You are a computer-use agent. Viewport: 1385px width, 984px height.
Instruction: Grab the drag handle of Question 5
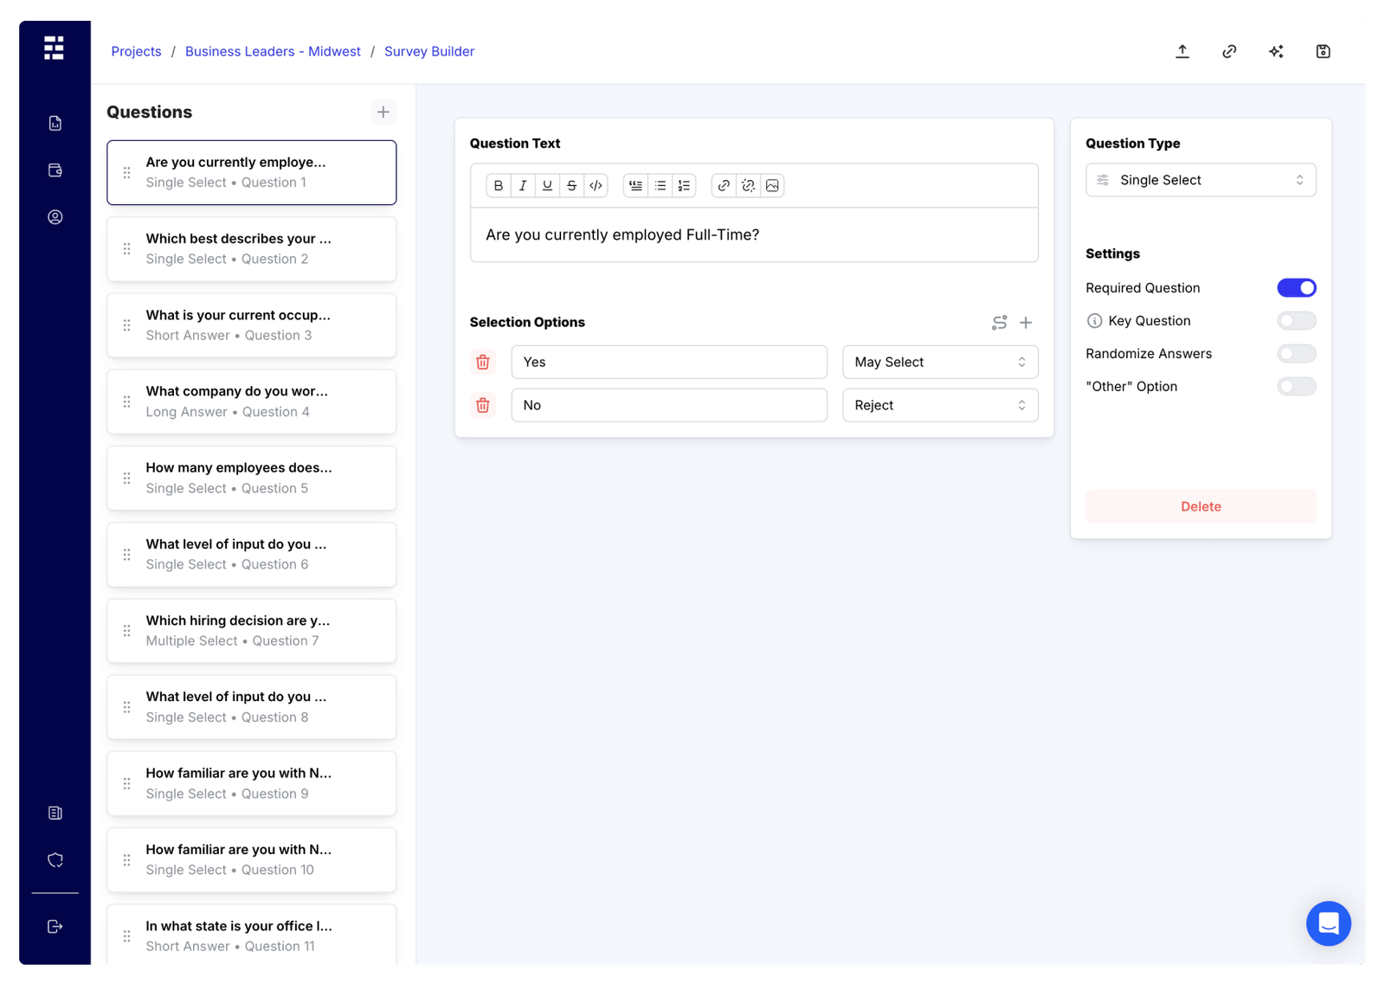pyautogui.click(x=127, y=479)
